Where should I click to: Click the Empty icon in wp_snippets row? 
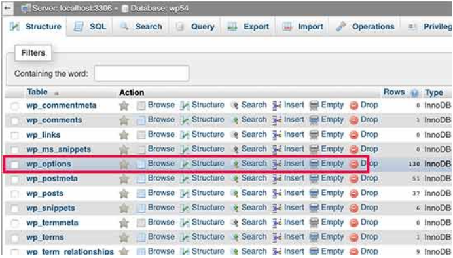tap(314, 208)
